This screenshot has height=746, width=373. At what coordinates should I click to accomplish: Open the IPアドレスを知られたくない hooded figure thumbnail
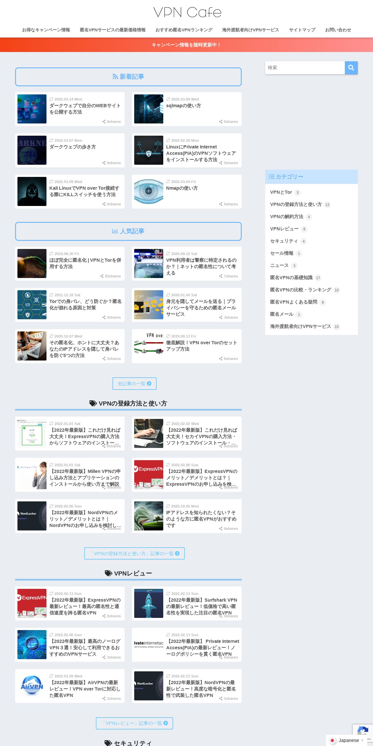(x=149, y=516)
